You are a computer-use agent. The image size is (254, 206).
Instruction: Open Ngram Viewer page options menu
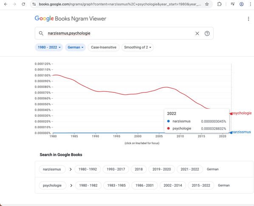(248, 19)
